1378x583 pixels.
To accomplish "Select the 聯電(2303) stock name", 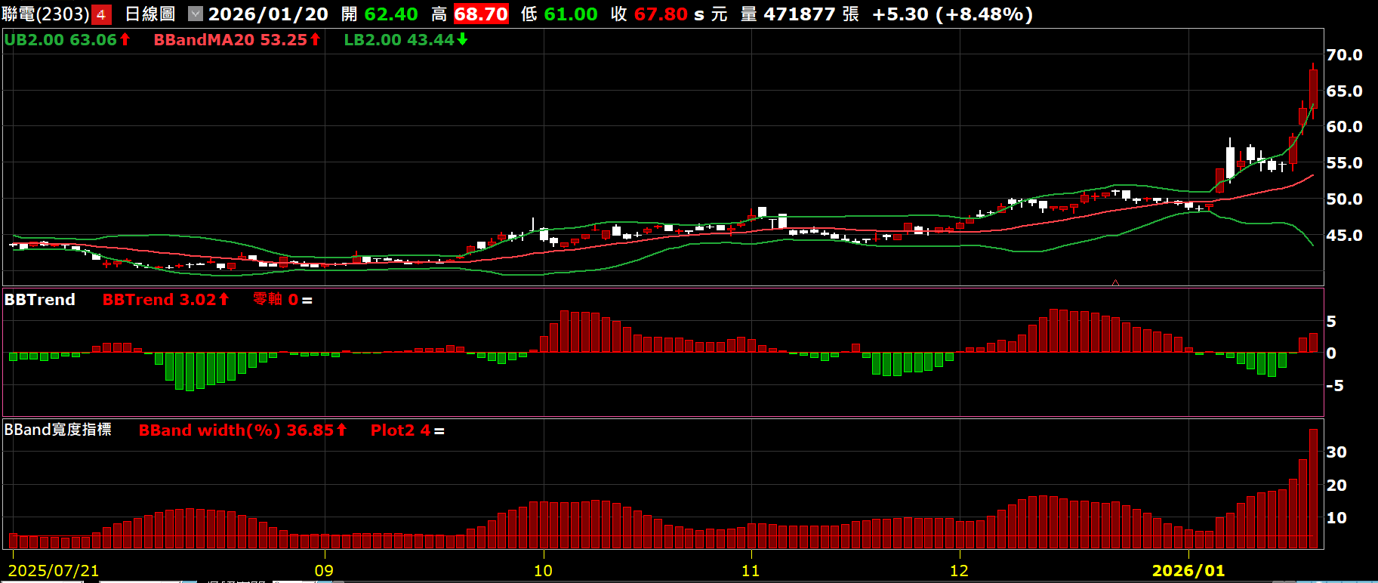I will click(x=45, y=14).
